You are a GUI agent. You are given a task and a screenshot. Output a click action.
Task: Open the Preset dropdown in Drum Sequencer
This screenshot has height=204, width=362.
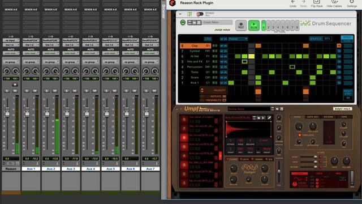[238, 39]
